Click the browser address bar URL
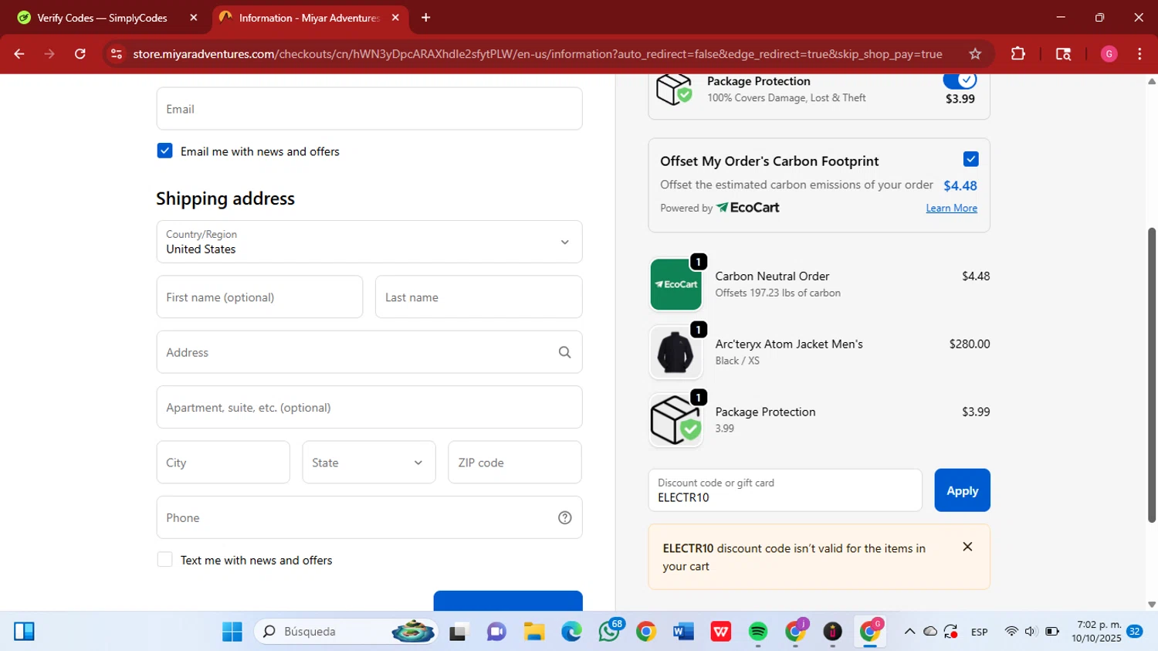The height and width of the screenshot is (651, 1158). tap(537, 54)
